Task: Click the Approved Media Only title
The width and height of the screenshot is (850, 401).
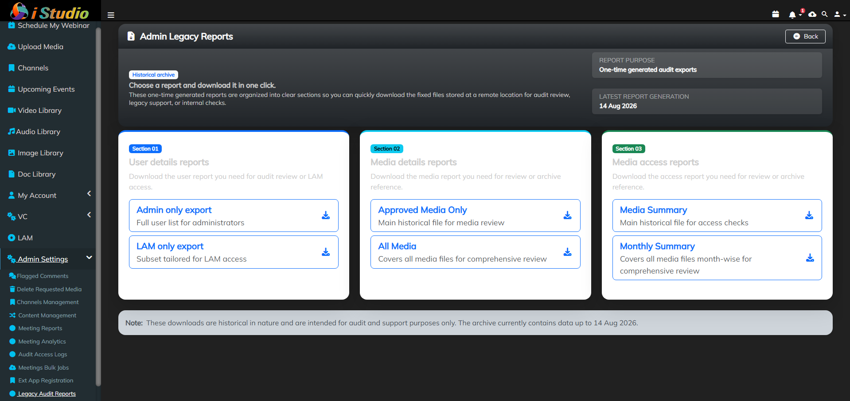Action: pos(422,210)
